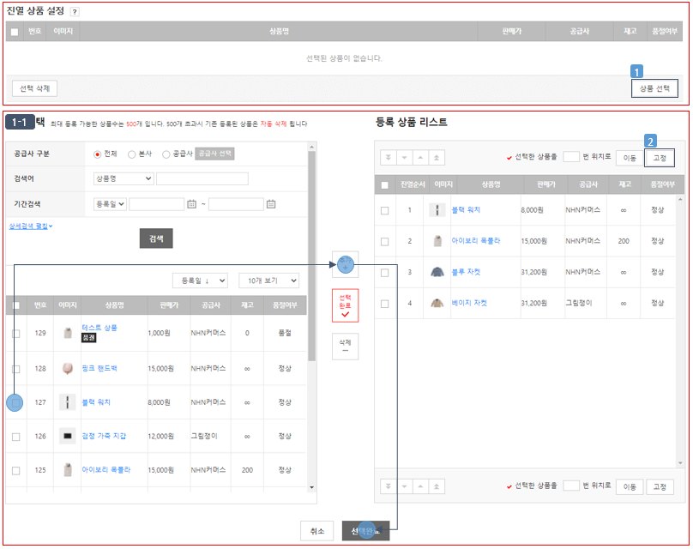Click the 상품 선택 button

tap(654, 88)
